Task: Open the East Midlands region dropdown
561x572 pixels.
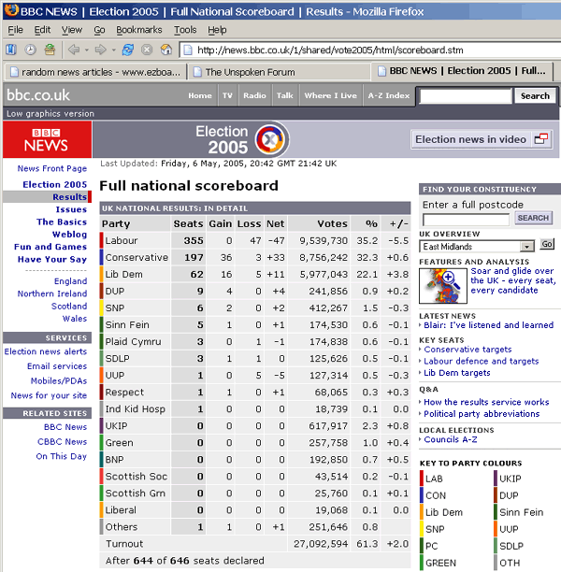Action: [477, 247]
